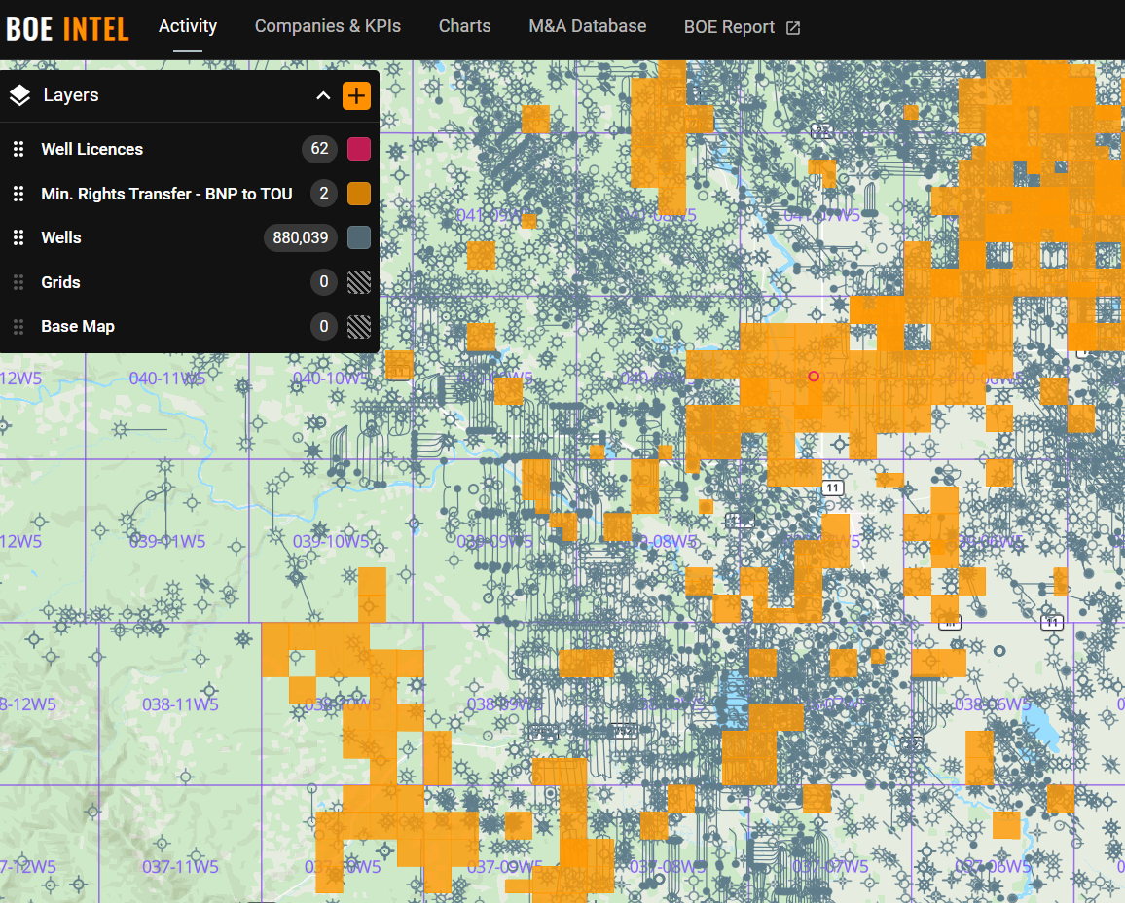Screen dimensions: 1125x903
Task: Select the Min. Rights Transfer - BNP to TOU layer
Action: [166, 194]
